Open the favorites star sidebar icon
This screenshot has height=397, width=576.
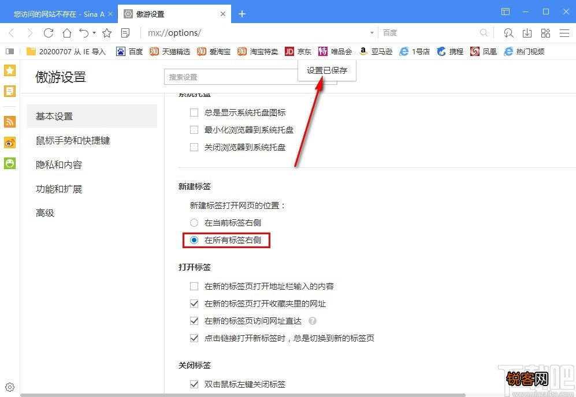(x=10, y=70)
